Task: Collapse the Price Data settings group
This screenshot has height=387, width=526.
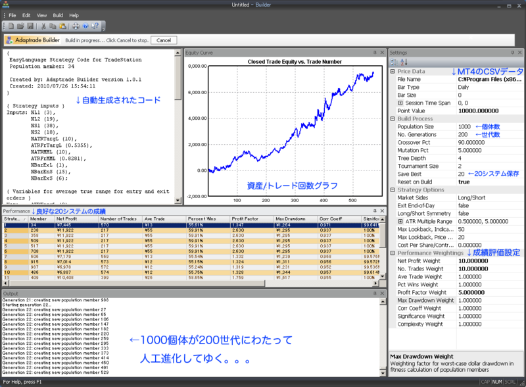Action: point(393,71)
